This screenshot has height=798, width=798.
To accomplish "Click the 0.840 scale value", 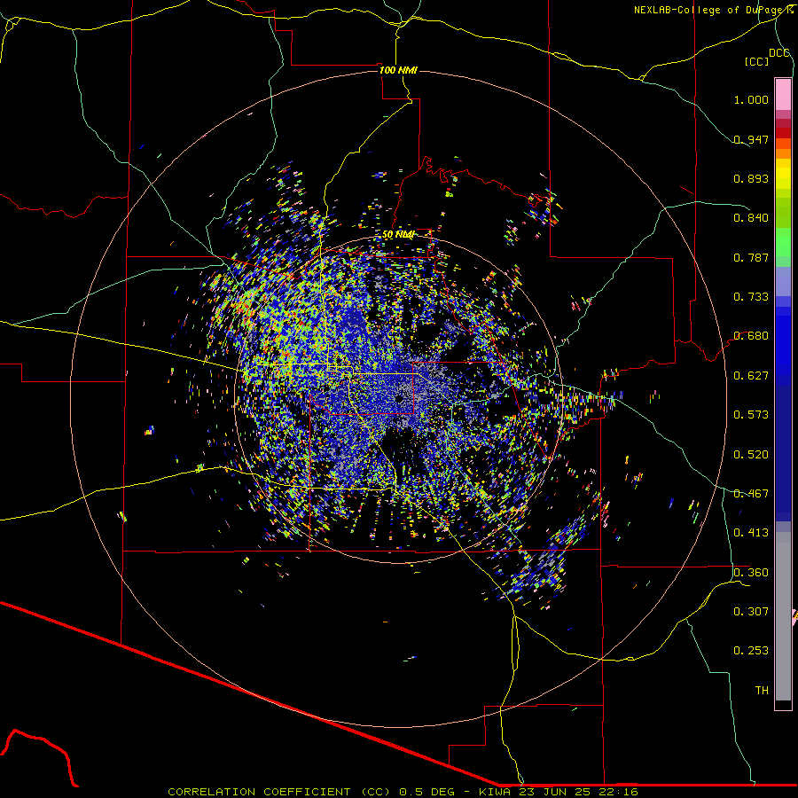I will [x=751, y=218].
